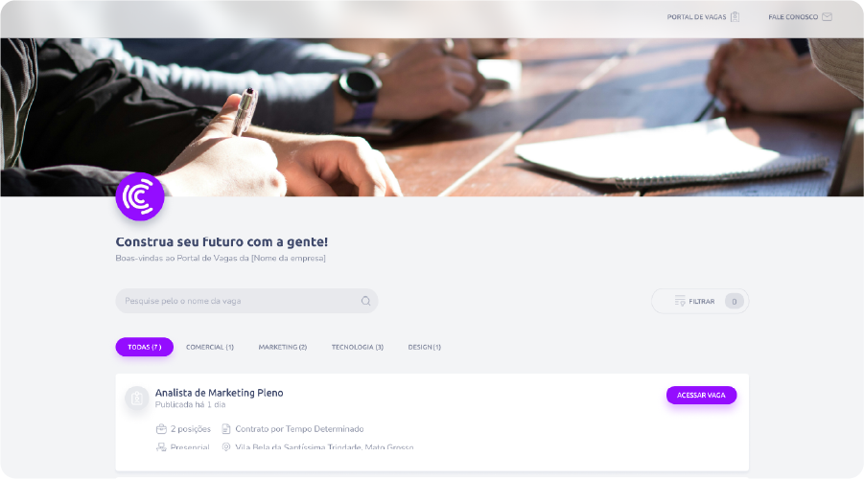Click the magnifying glass search icon
This screenshot has width=864, height=479.
[x=366, y=301]
